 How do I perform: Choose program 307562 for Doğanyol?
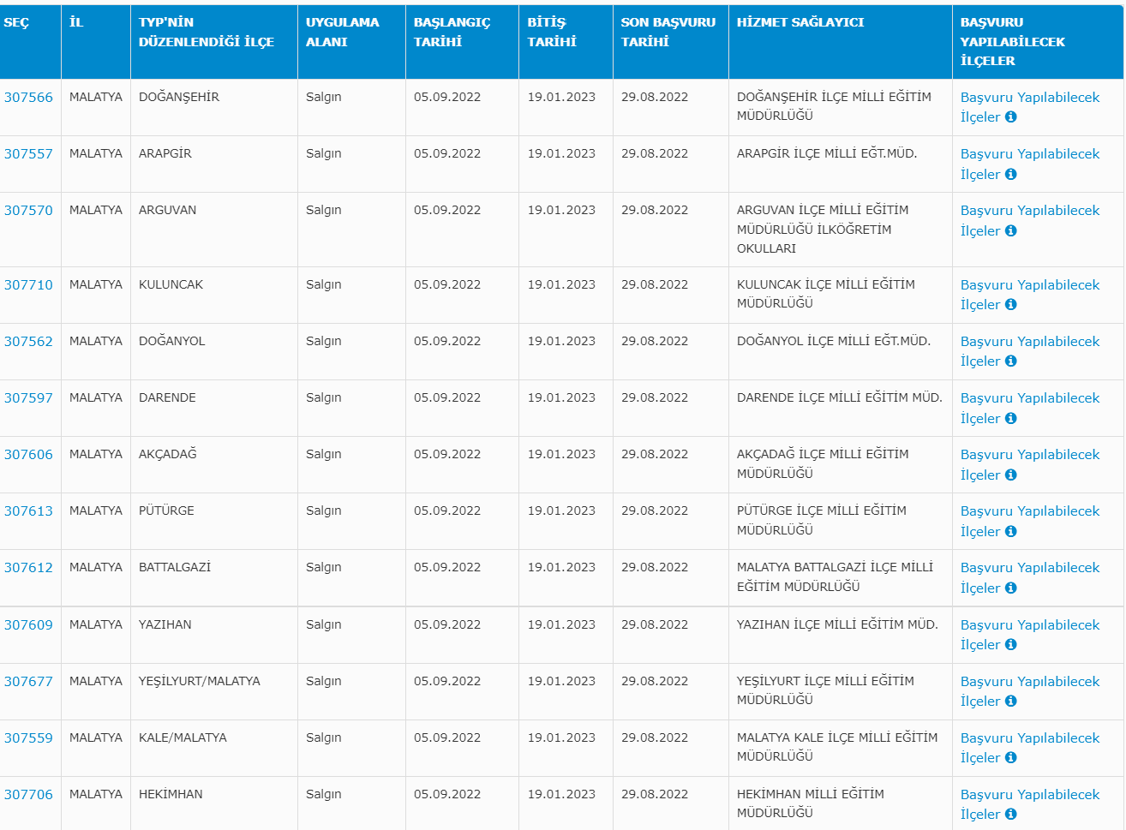click(28, 342)
